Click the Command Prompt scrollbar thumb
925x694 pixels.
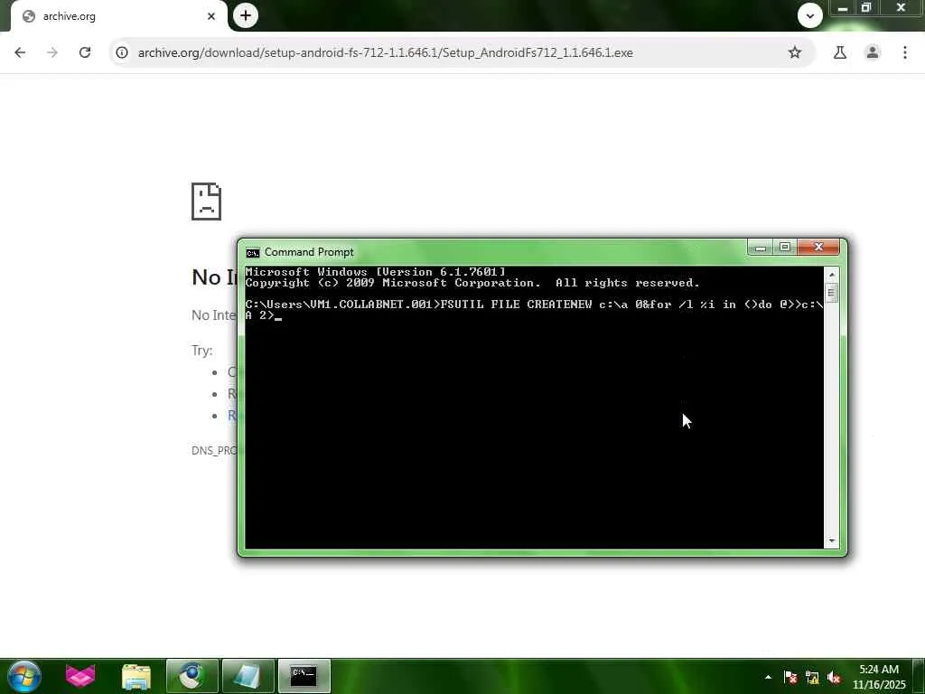(x=832, y=293)
